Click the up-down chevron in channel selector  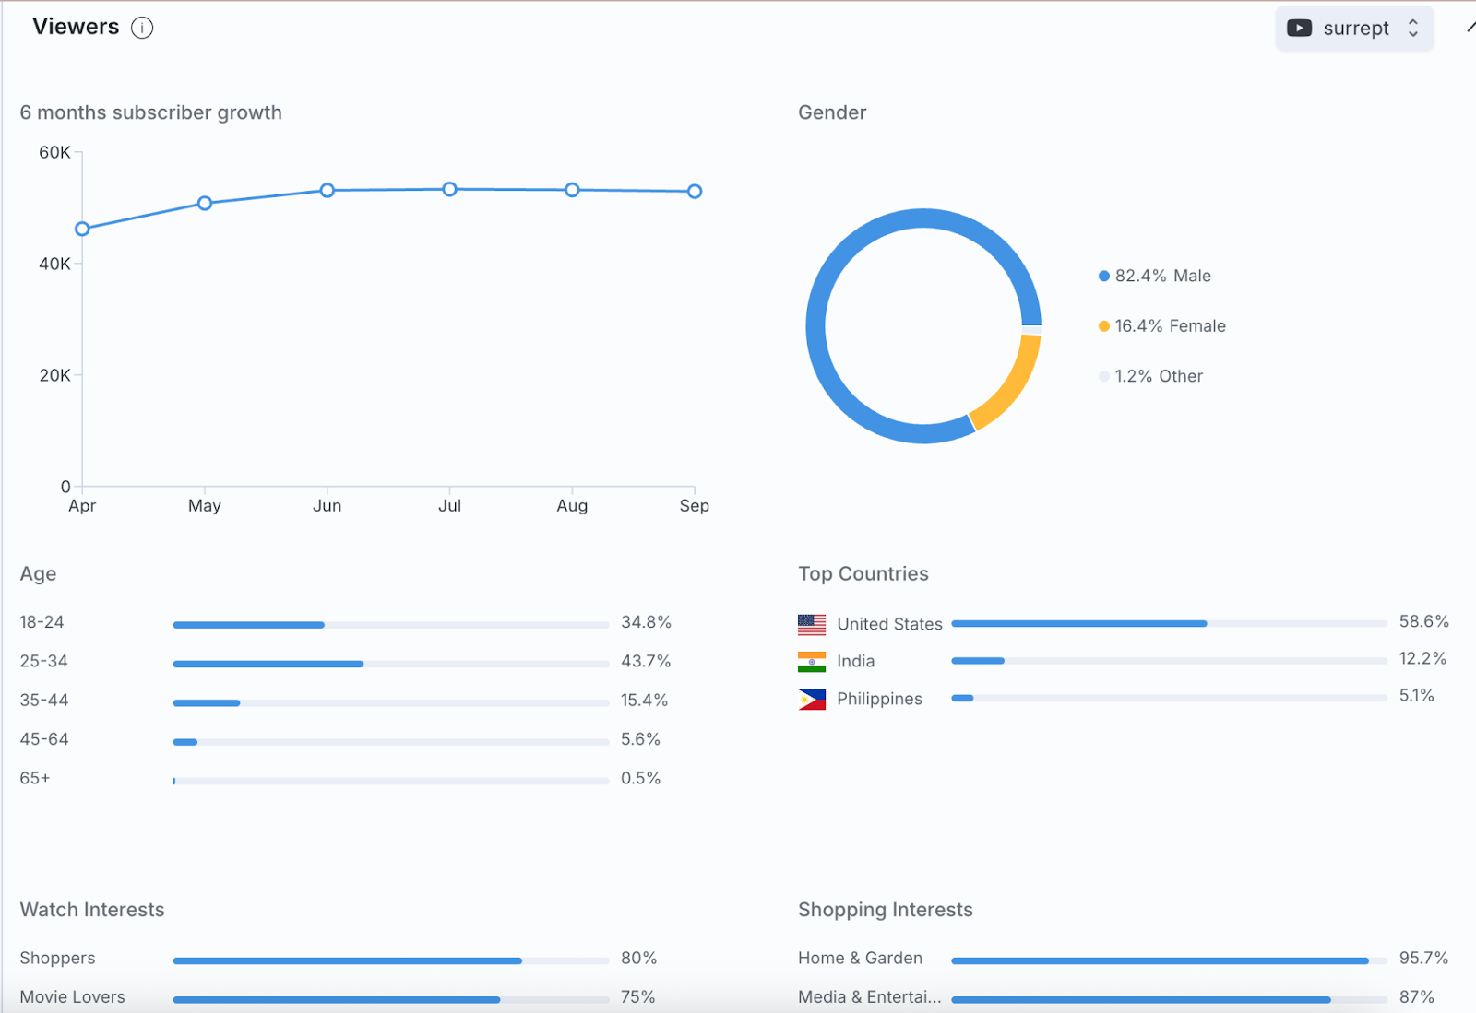[x=1413, y=29]
